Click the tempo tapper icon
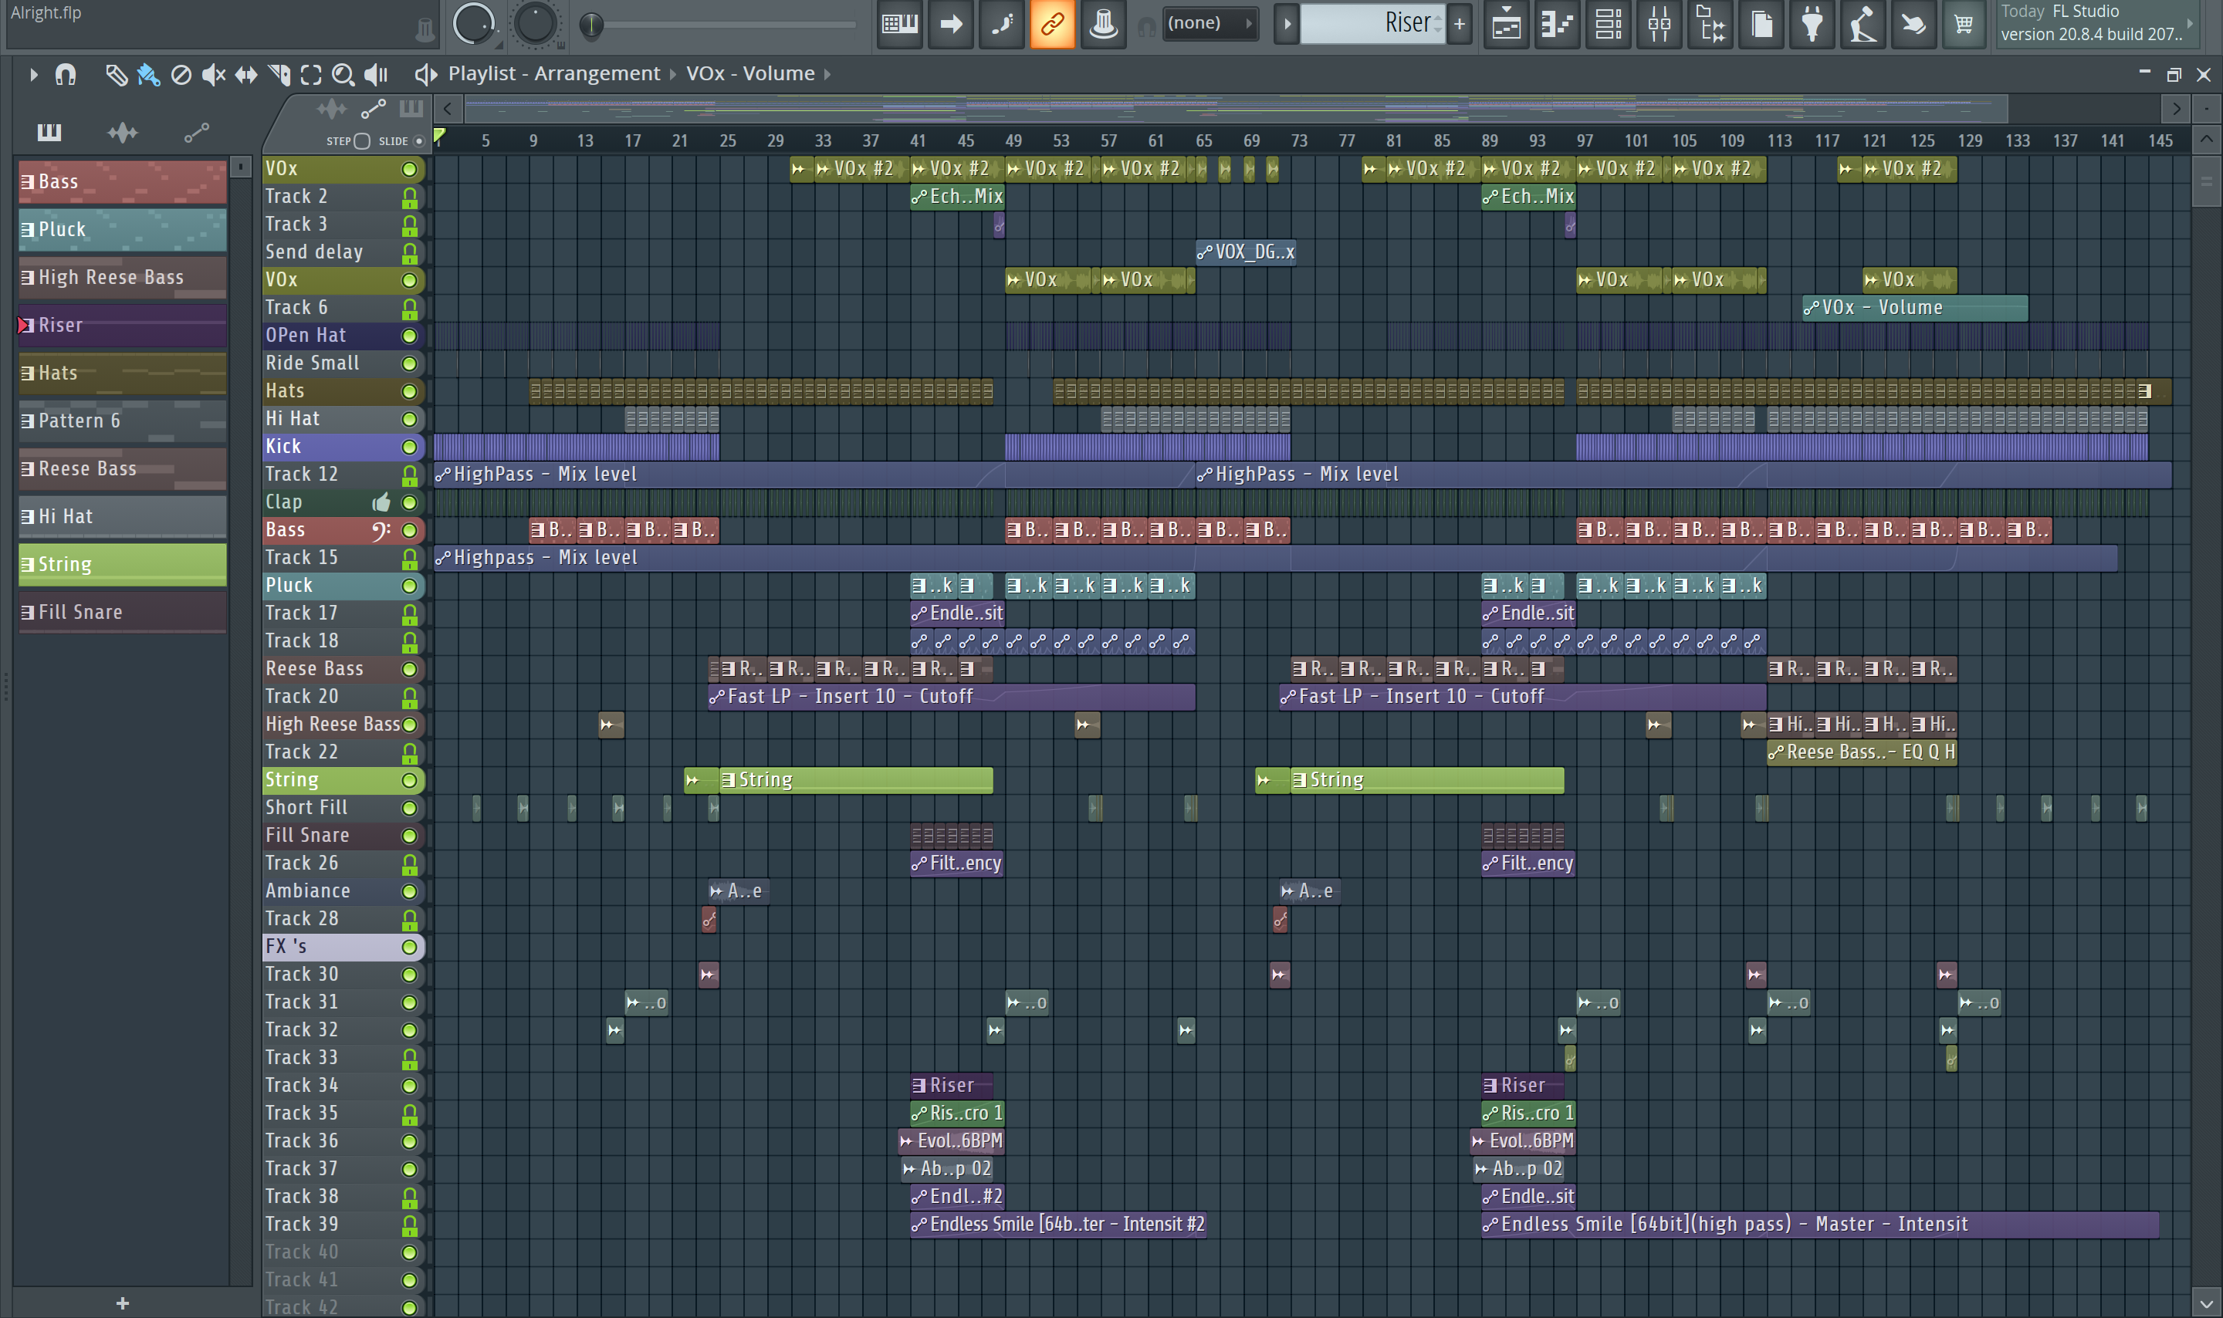The width and height of the screenshot is (2223, 1318). point(1863,24)
